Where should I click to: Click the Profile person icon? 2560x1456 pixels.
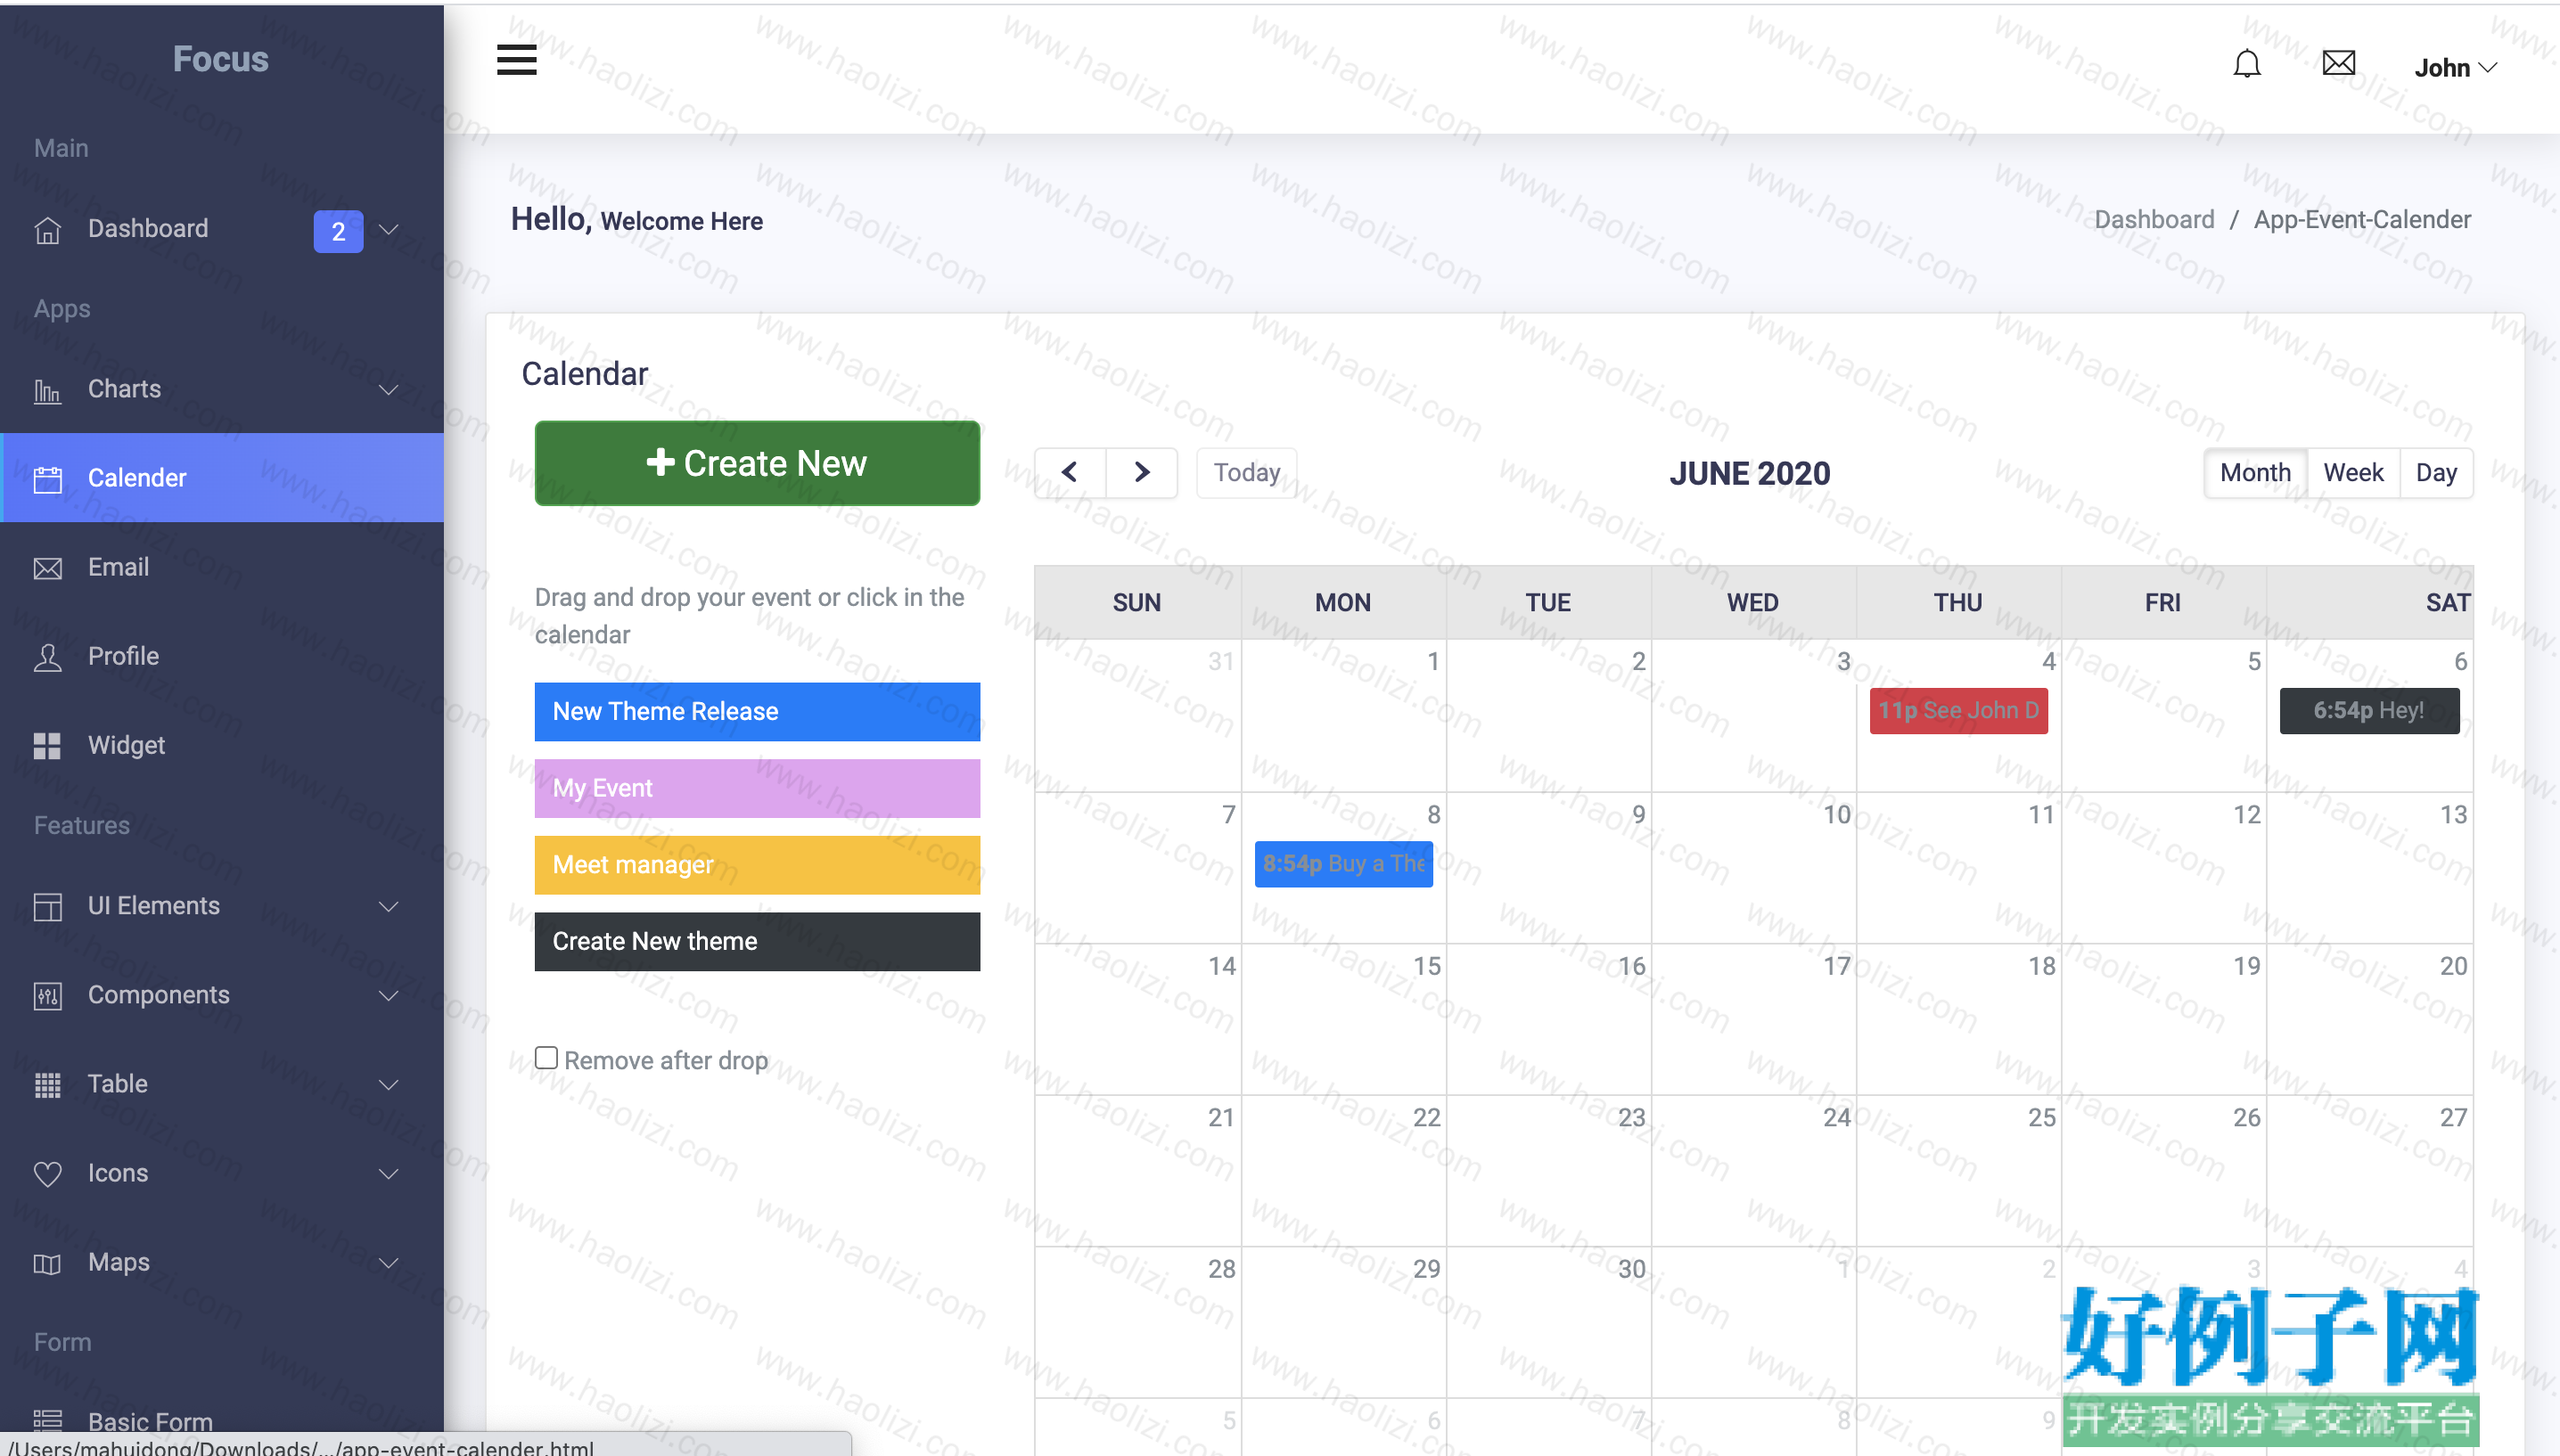coord(47,657)
